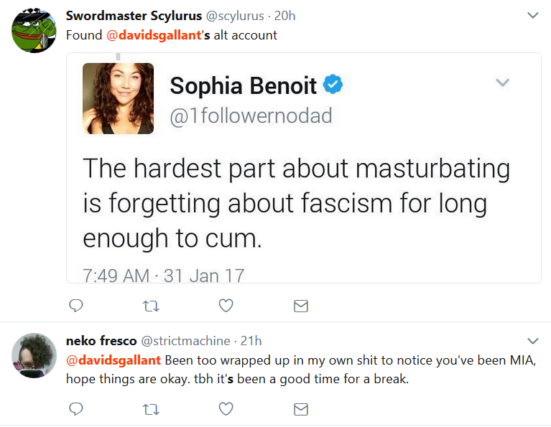Open the 21h timestamp on neko fresco's tweet
Screen dimensions: 551x427
point(251,341)
